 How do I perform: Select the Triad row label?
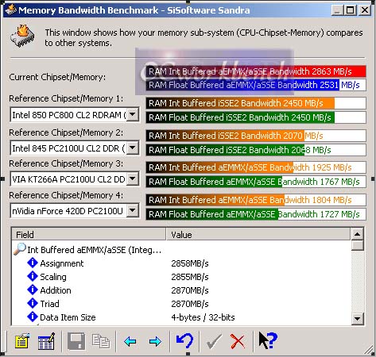(x=49, y=304)
